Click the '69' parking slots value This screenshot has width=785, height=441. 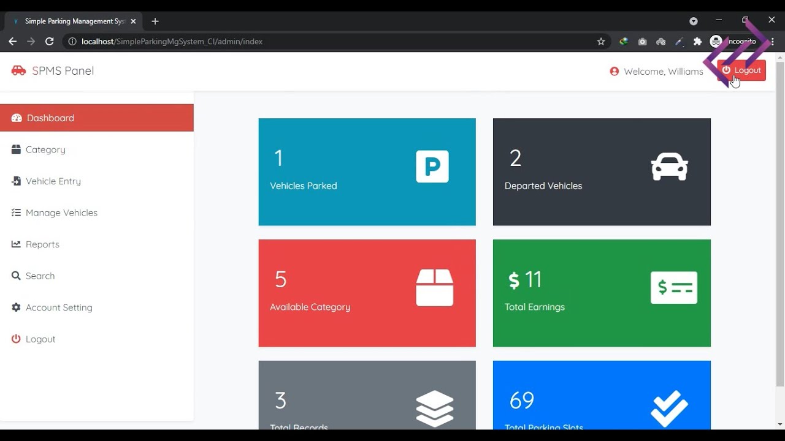click(x=522, y=401)
